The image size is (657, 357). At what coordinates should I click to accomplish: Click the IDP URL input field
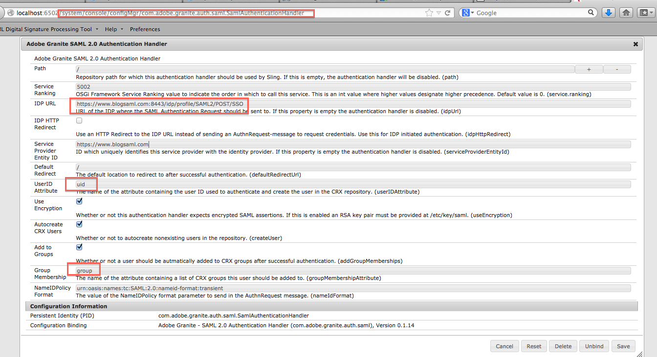pyautogui.click(x=353, y=104)
